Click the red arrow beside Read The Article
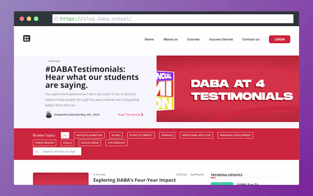Viewport: 313px width, 196px height. (x=142, y=115)
